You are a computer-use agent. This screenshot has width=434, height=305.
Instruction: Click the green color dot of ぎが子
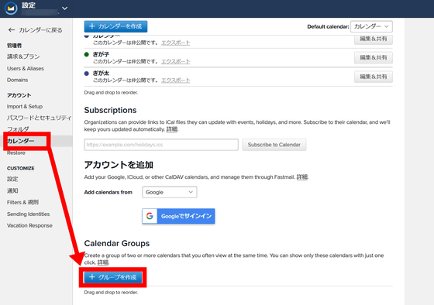click(x=87, y=54)
